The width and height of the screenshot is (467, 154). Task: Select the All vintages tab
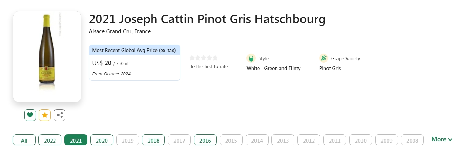pyautogui.click(x=24, y=140)
